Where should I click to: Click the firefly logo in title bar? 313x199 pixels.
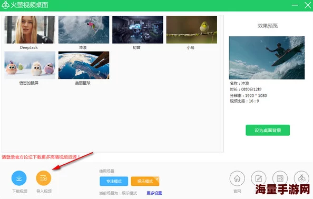tap(5, 5)
